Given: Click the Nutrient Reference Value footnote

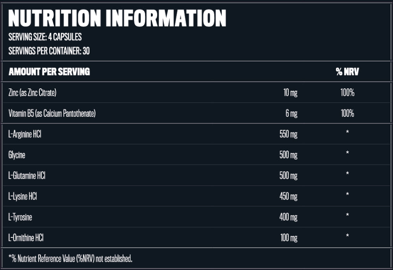Looking at the screenshot, I should pos(70,259).
